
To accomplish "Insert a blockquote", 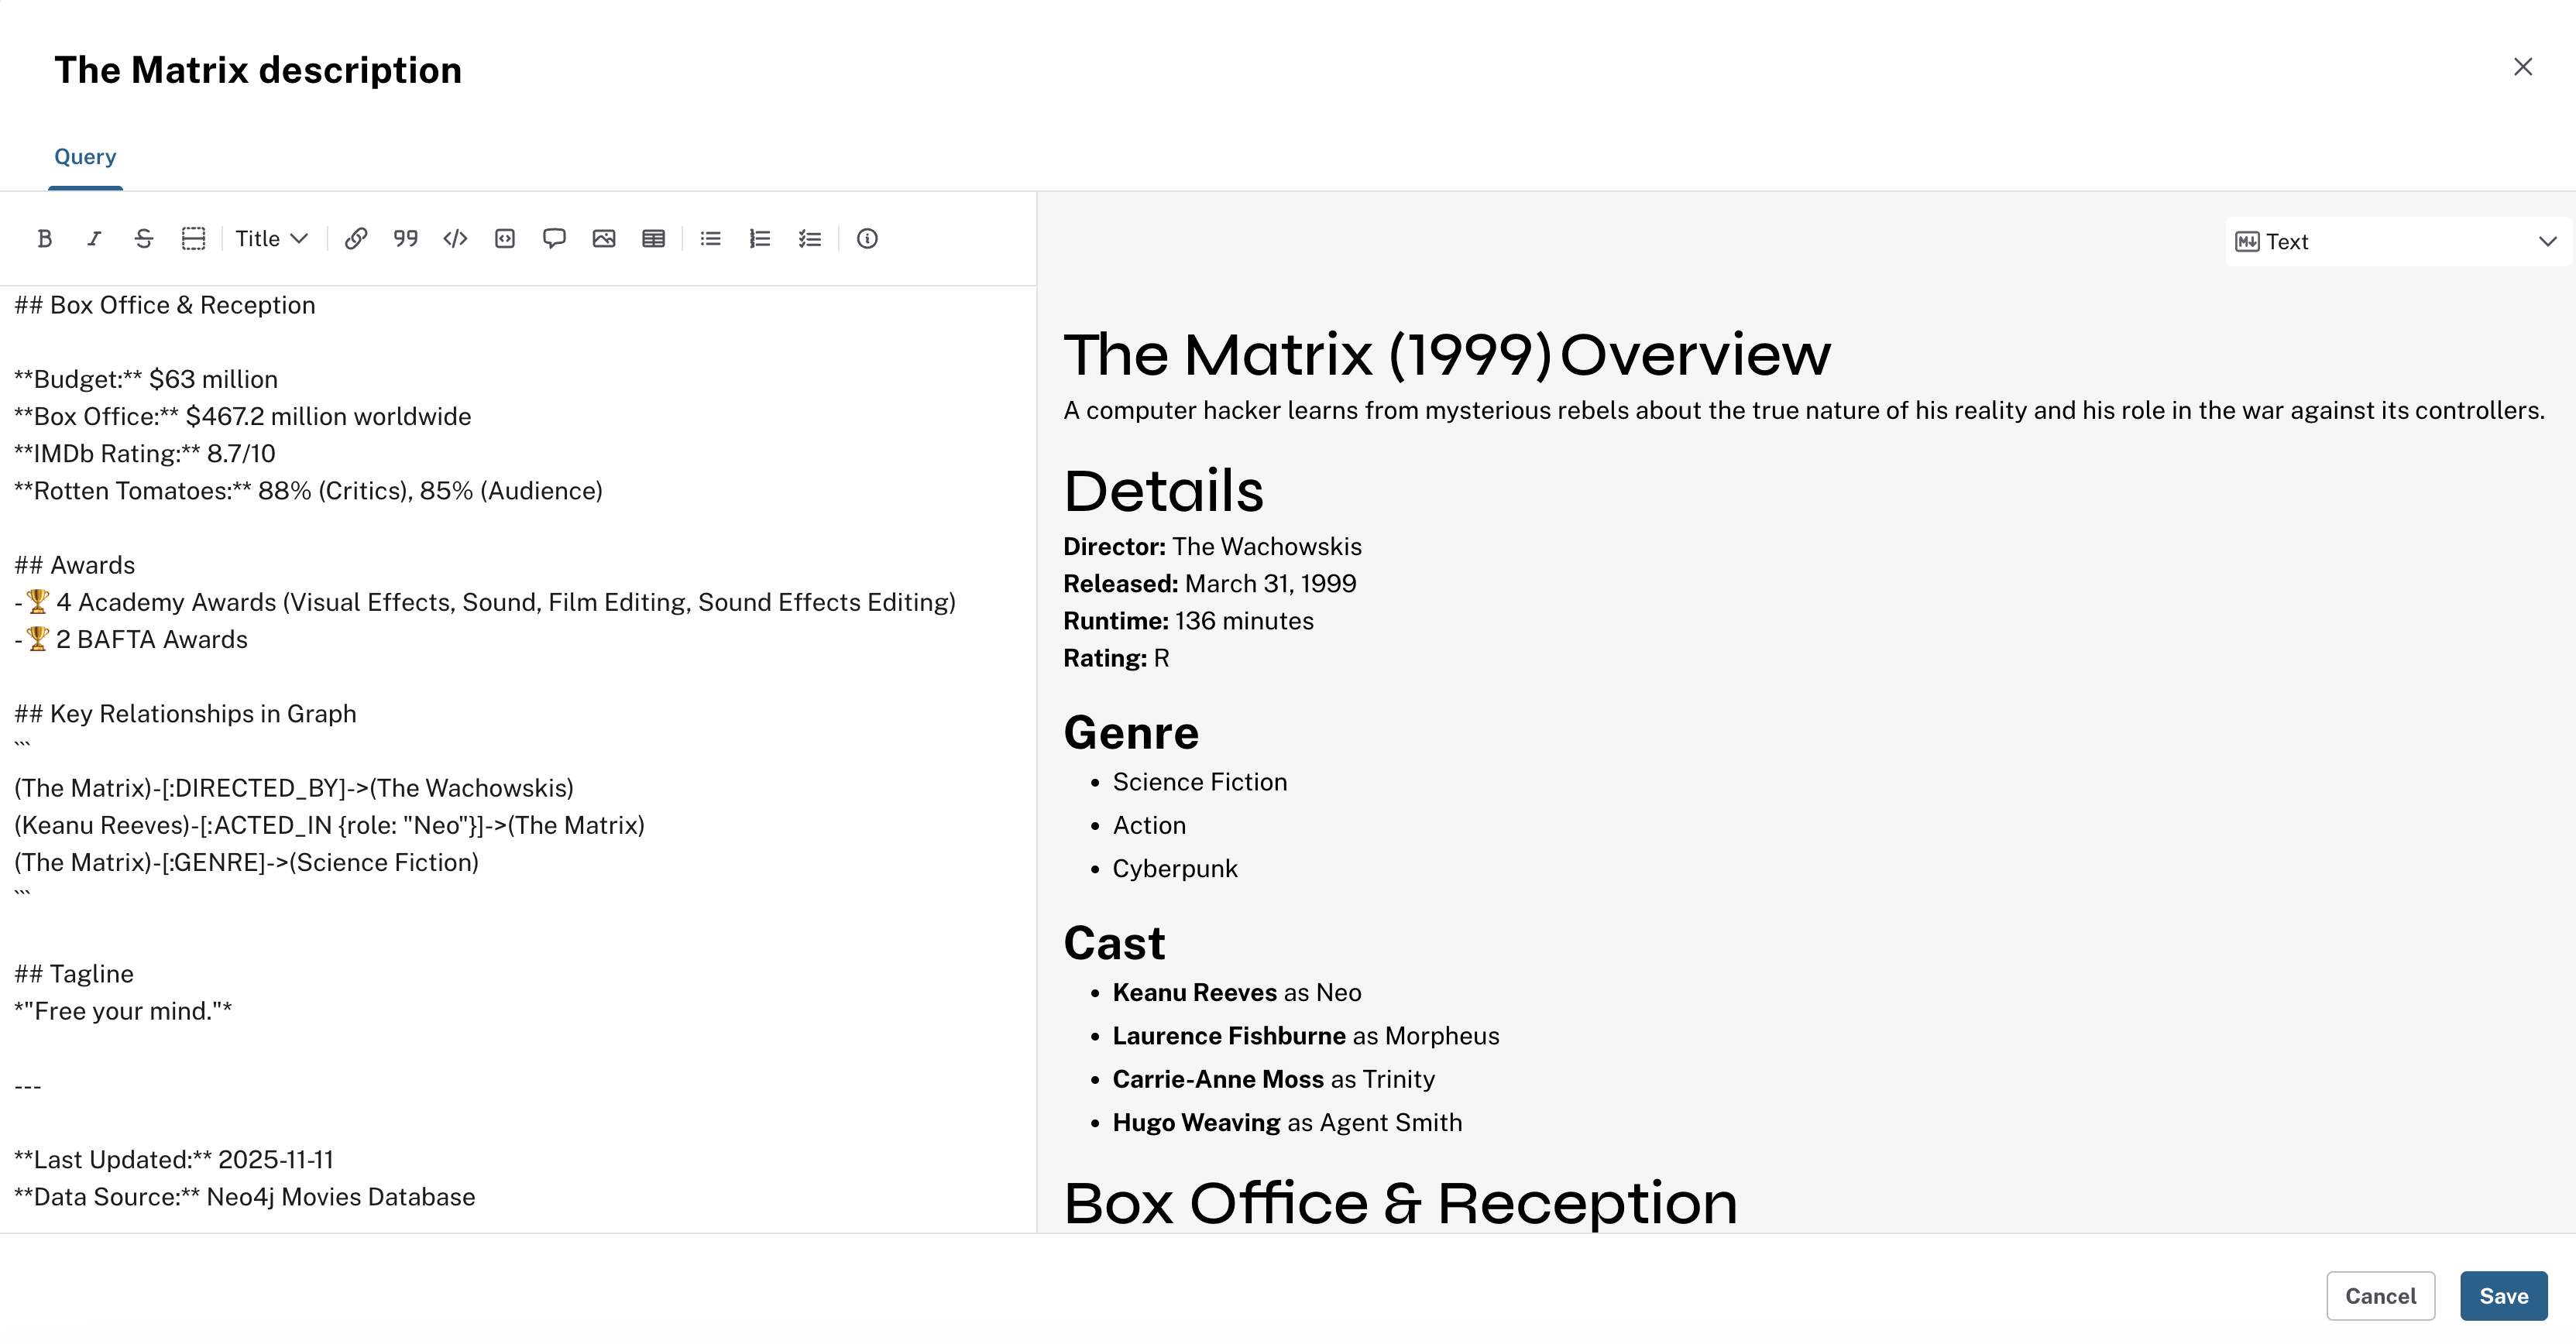I will pos(405,238).
